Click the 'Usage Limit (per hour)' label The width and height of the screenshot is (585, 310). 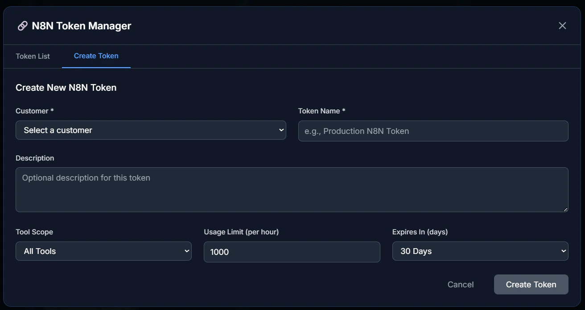point(241,232)
